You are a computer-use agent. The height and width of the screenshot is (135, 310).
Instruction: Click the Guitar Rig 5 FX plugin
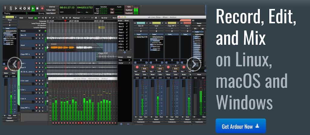pyautogui.click(x=141, y=37)
